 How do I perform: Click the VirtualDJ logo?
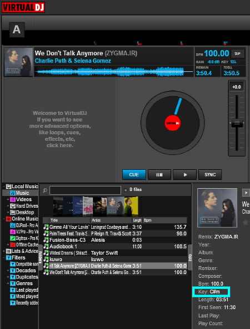point(23,7)
